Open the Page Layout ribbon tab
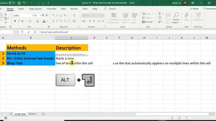Screen dimensions: 216x121 (x=35, y=9)
